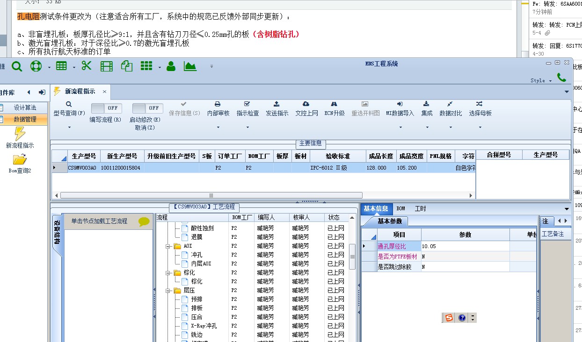Open dropdown arrow under 数据对比

[451, 127]
